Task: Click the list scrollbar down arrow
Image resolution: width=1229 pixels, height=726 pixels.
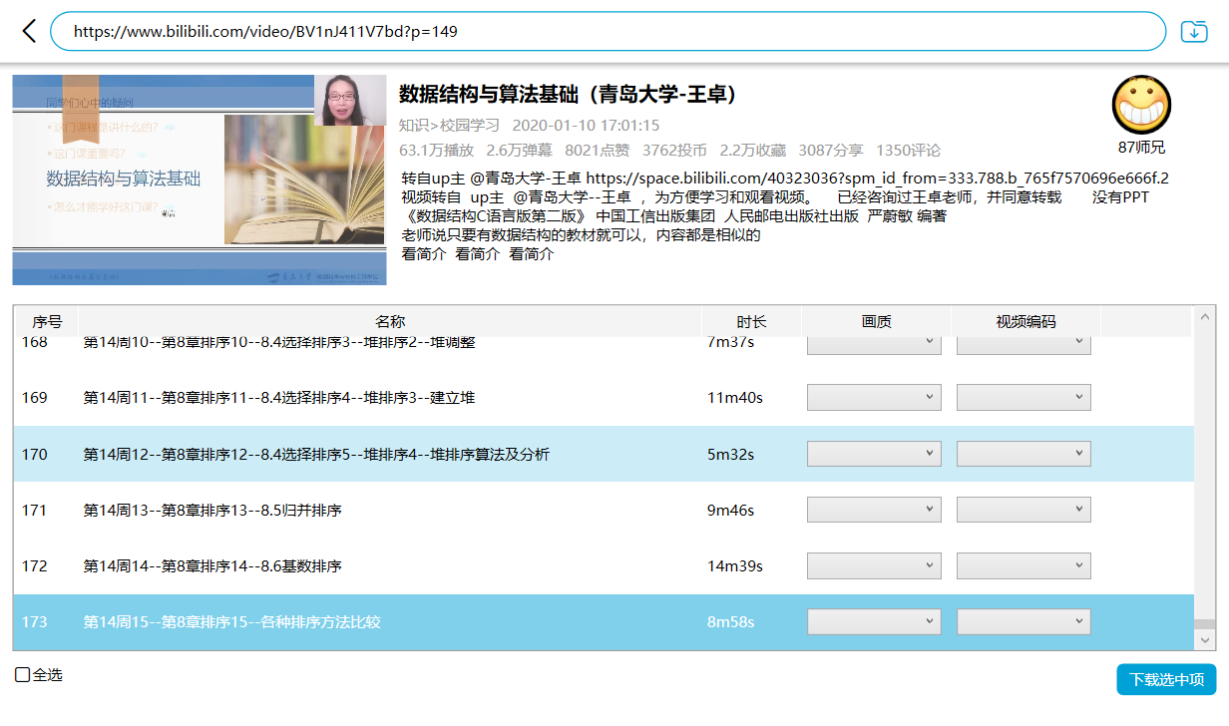Action: click(x=1205, y=639)
